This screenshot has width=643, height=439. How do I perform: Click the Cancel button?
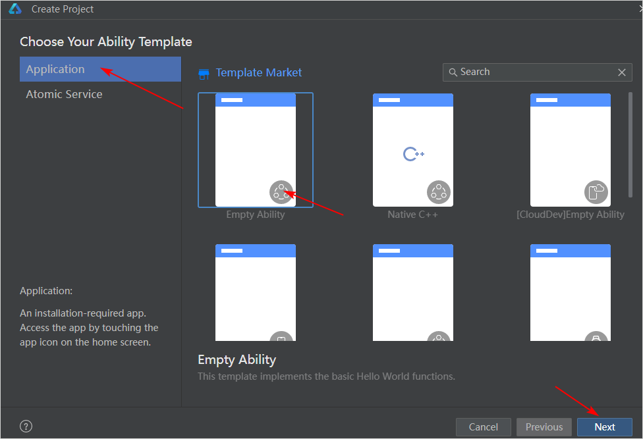coord(484,427)
